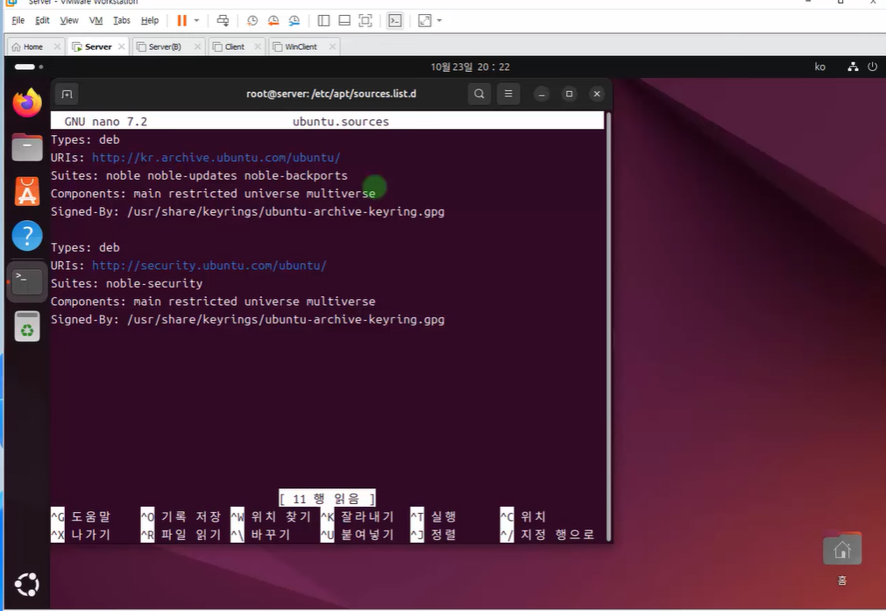Switch to the Home tab

33,47
